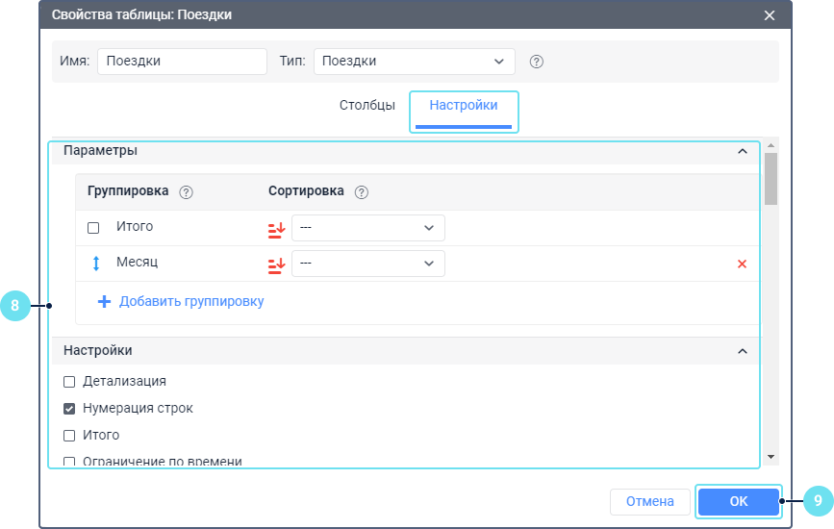This screenshot has width=834, height=529.
Task: Select the Настройки tab
Action: pyautogui.click(x=464, y=105)
